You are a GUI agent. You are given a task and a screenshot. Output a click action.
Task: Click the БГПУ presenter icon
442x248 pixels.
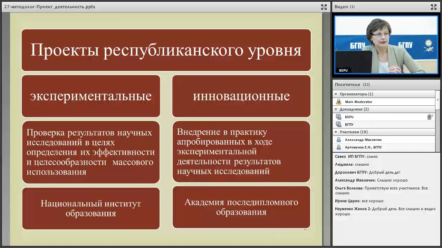pyautogui.click(x=338, y=124)
